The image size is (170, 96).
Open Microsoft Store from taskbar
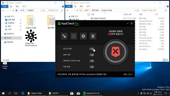(72, 93)
